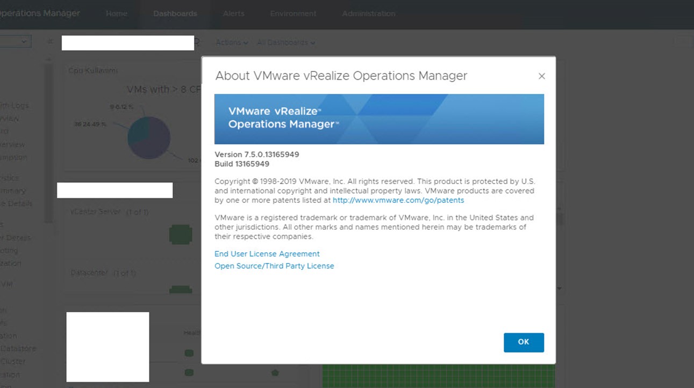Click the VMware vRealize Operations Manager banner
This screenshot has width=694, height=388.
tap(379, 119)
